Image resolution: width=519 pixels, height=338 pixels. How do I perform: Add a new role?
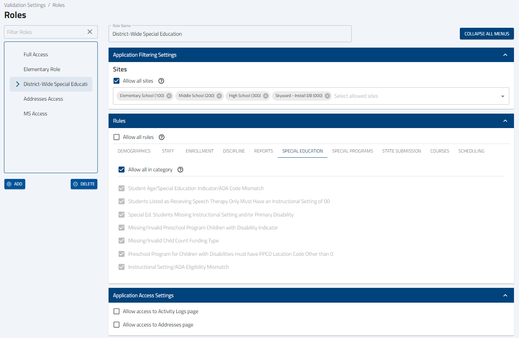coord(15,184)
